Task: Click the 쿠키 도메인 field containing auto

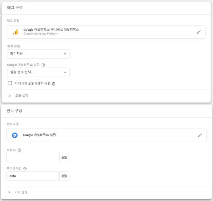Action: [x=33, y=176]
